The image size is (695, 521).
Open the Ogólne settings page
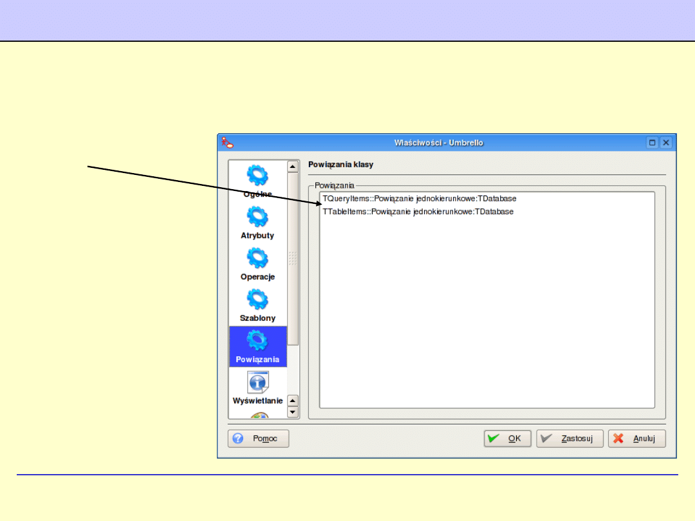tap(257, 181)
